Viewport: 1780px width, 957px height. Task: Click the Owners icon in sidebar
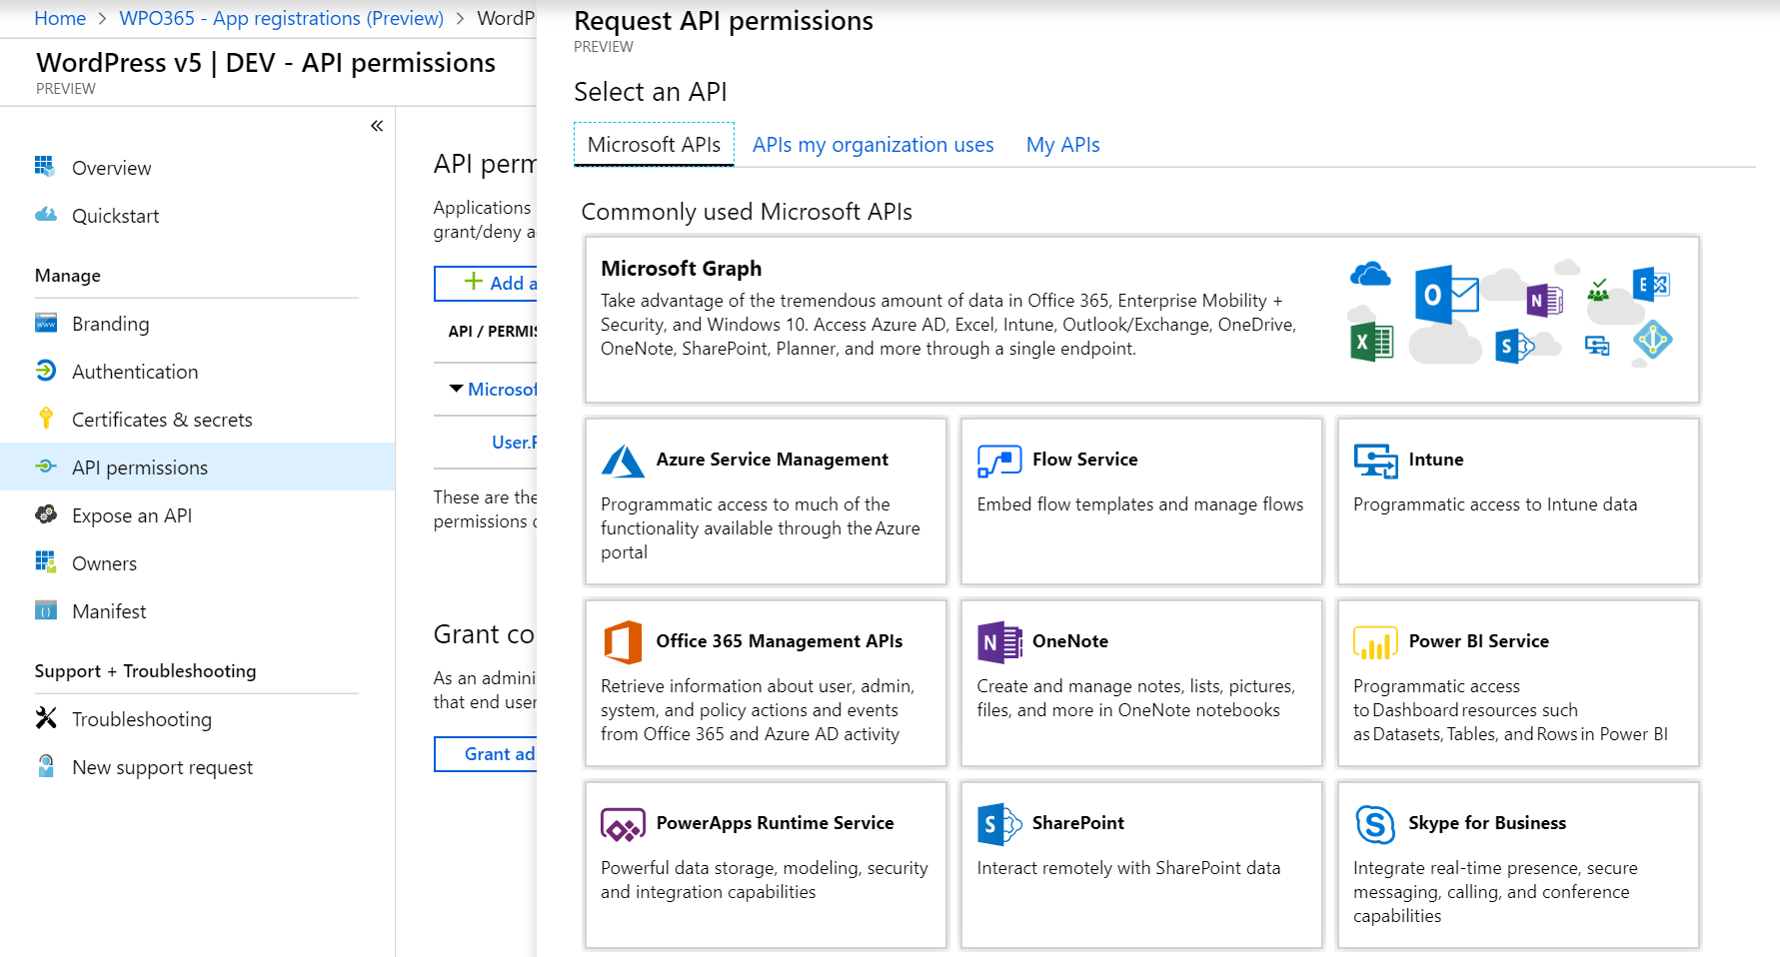click(45, 561)
